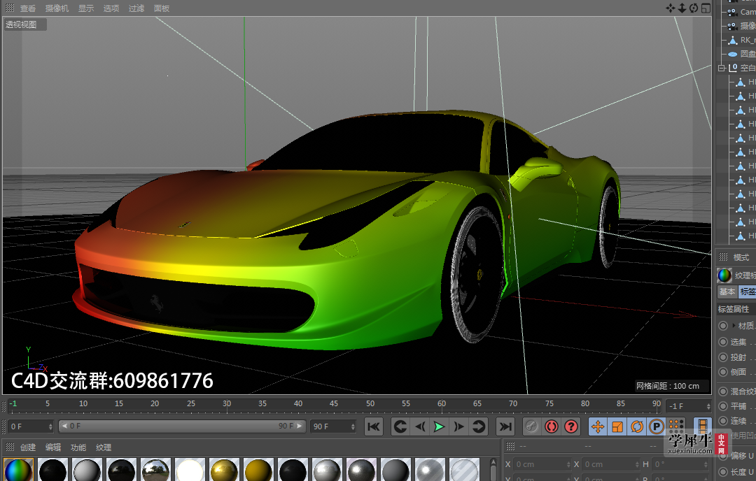This screenshot has width=756, height=481.
Task: Open the 编辑 material menu
Action: [53, 447]
